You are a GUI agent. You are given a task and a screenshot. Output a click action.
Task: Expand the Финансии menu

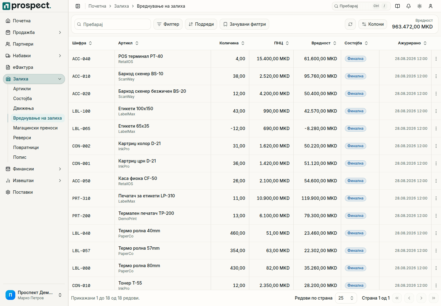(x=34, y=169)
